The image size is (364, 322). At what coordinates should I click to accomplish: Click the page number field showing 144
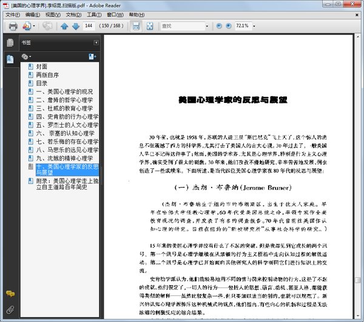(89, 25)
